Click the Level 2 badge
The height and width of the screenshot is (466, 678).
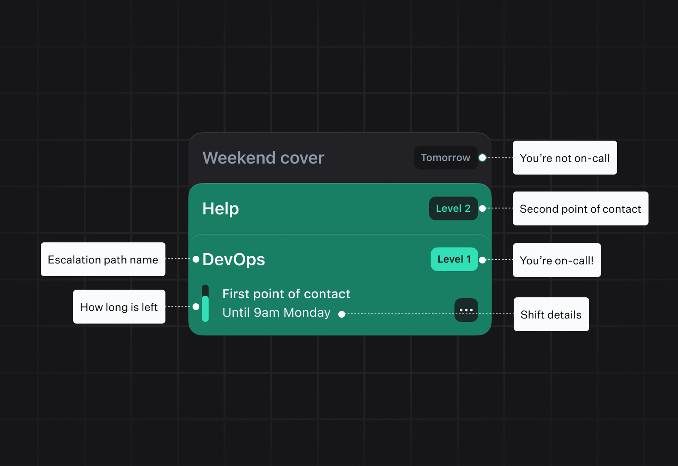453,209
